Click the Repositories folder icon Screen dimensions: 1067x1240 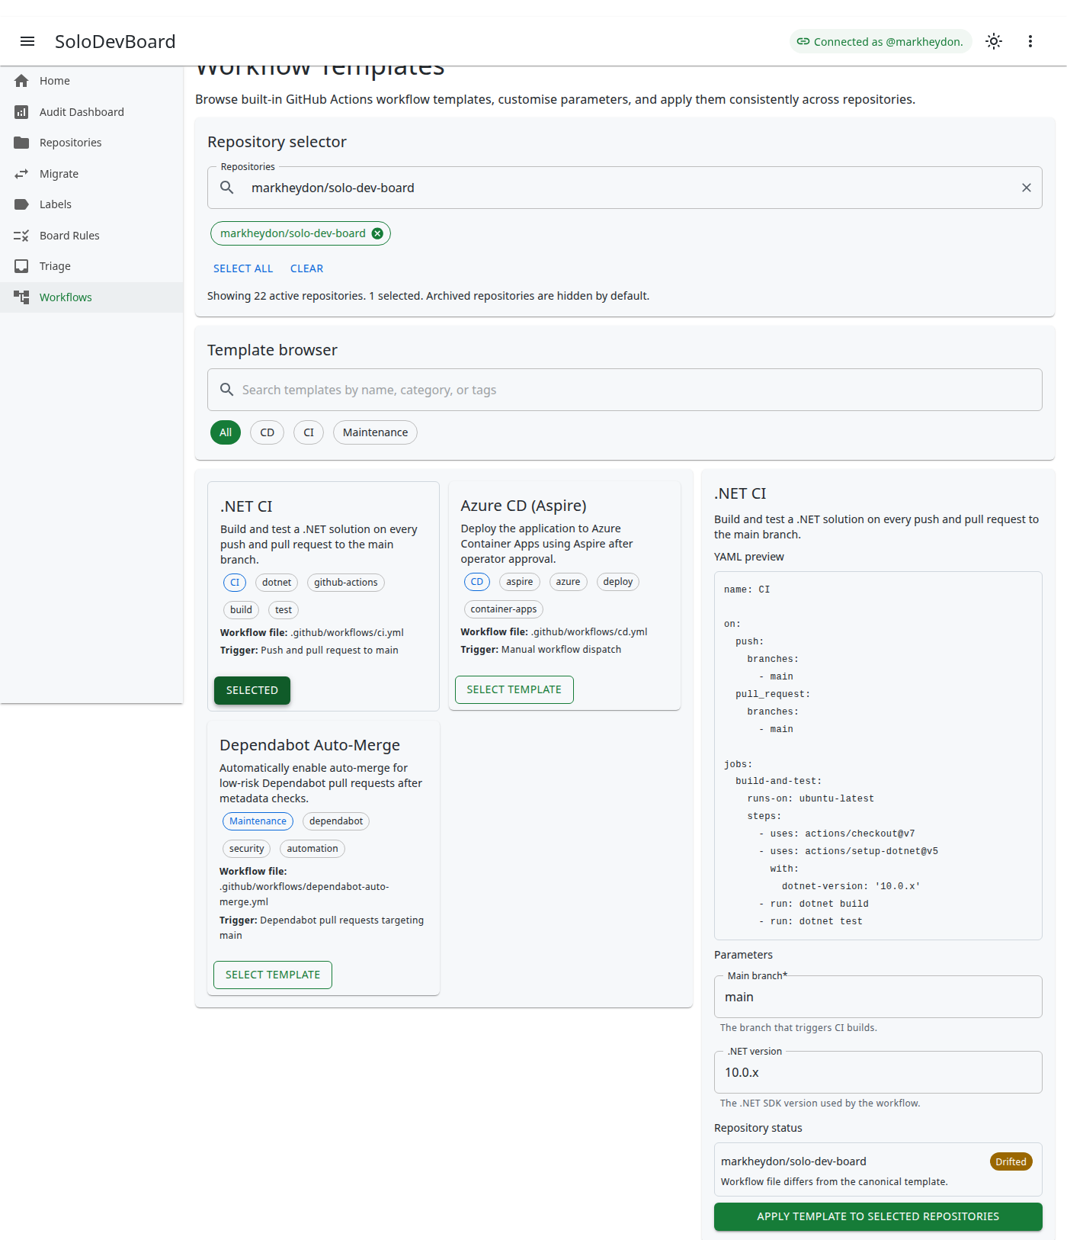point(21,143)
